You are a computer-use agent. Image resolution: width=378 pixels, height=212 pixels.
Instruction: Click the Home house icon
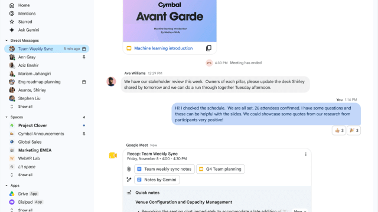tap(12, 5)
